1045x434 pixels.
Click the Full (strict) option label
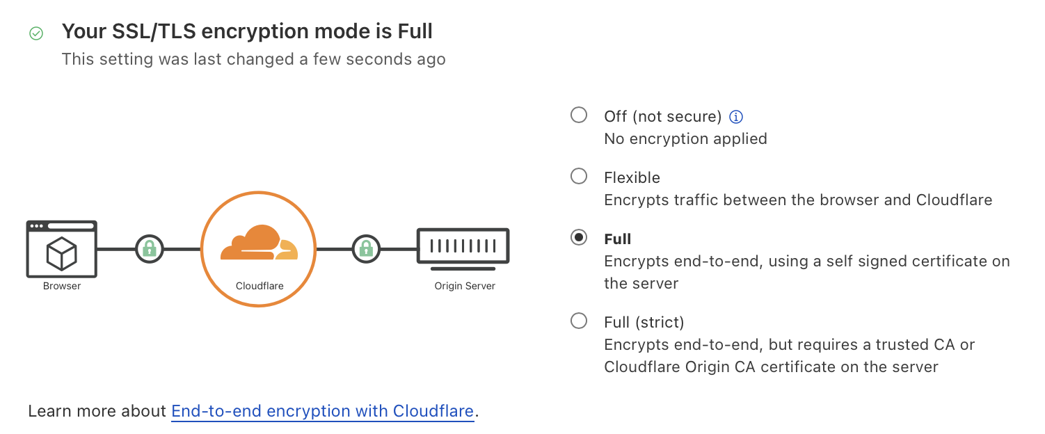click(644, 322)
